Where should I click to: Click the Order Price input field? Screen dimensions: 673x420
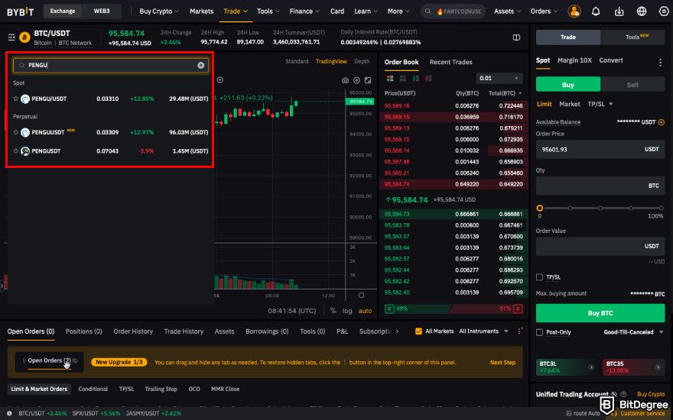tap(600, 150)
